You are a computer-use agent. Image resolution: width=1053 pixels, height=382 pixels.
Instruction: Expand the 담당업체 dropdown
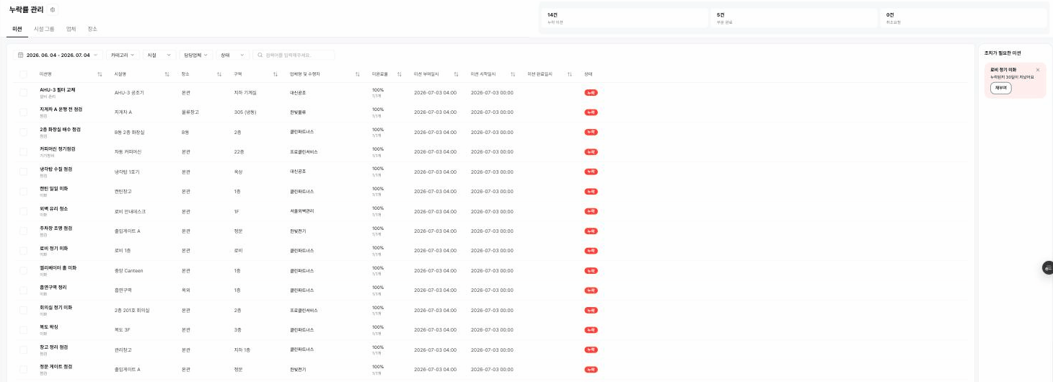tap(195, 55)
